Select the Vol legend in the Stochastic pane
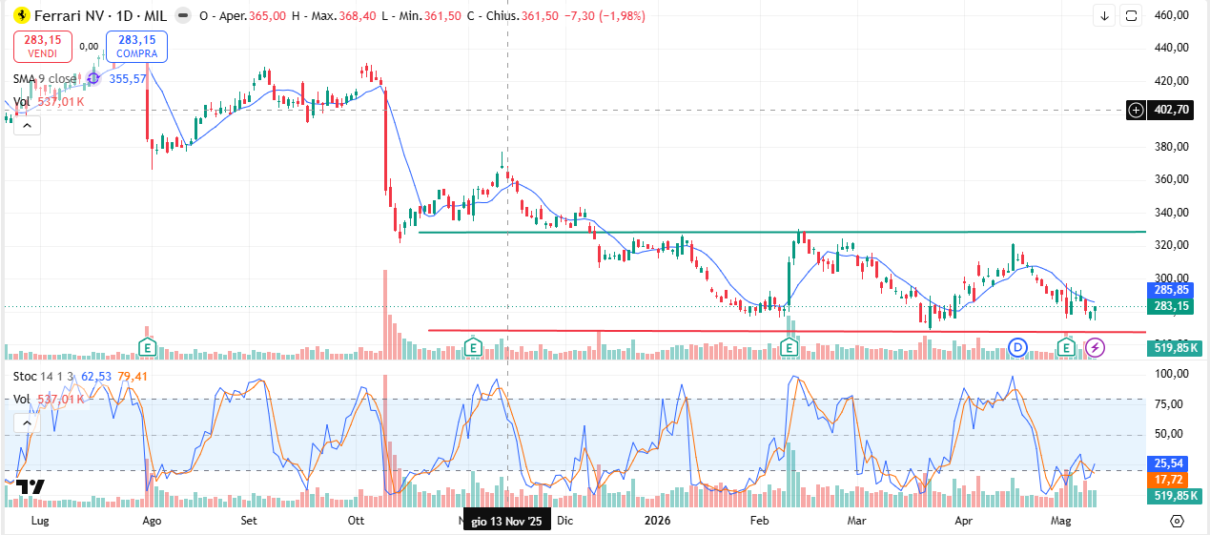1210x535 pixels. [x=49, y=398]
